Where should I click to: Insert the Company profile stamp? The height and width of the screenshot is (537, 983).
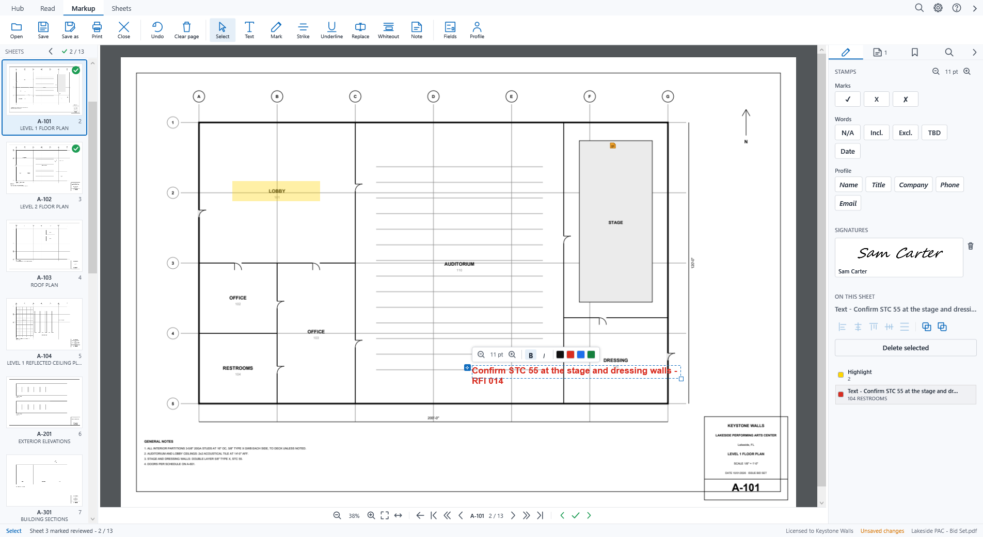point(913,185)
